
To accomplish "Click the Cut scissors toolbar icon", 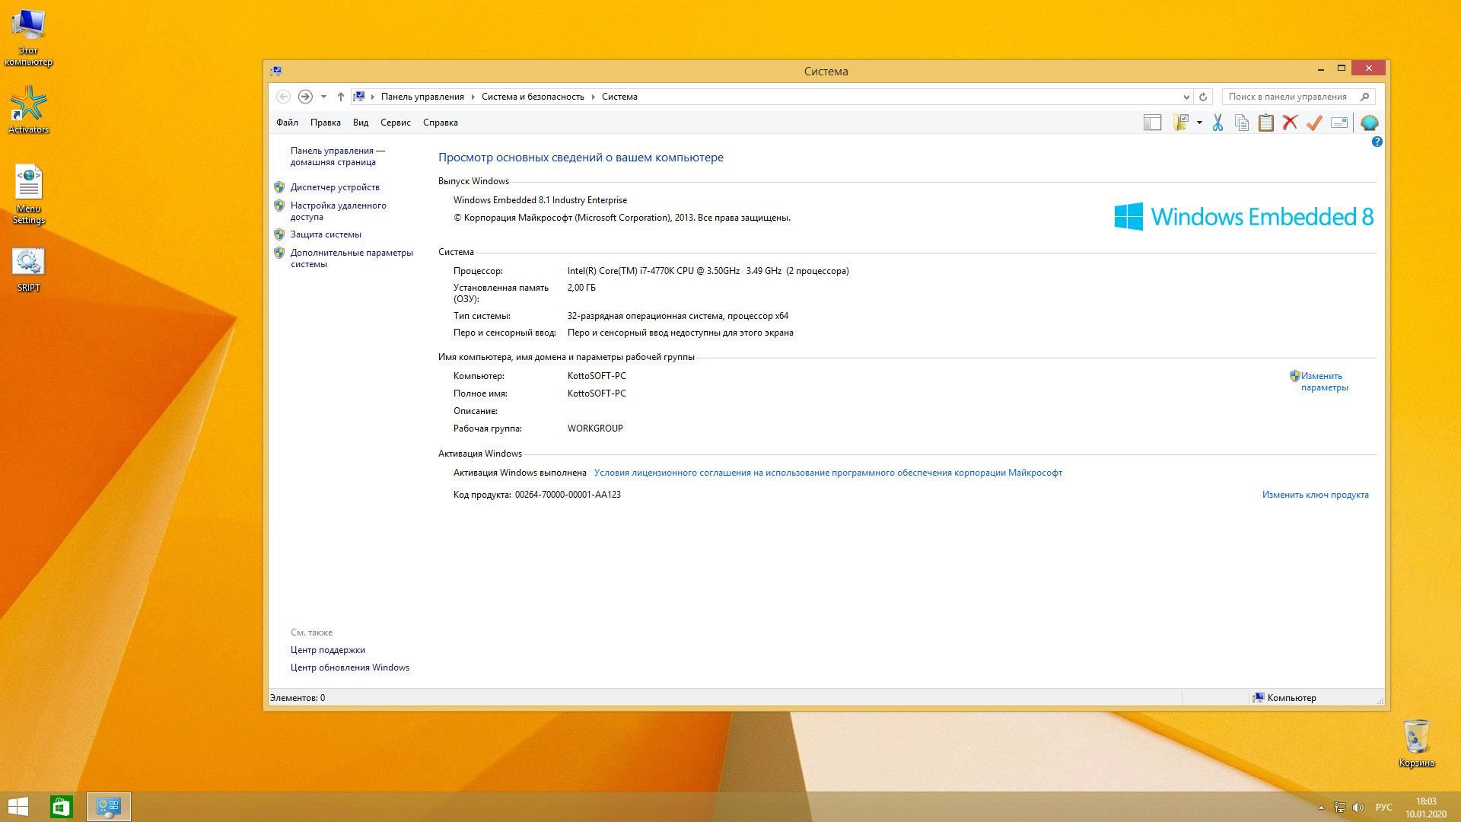I will click(x=1217, y=123).
